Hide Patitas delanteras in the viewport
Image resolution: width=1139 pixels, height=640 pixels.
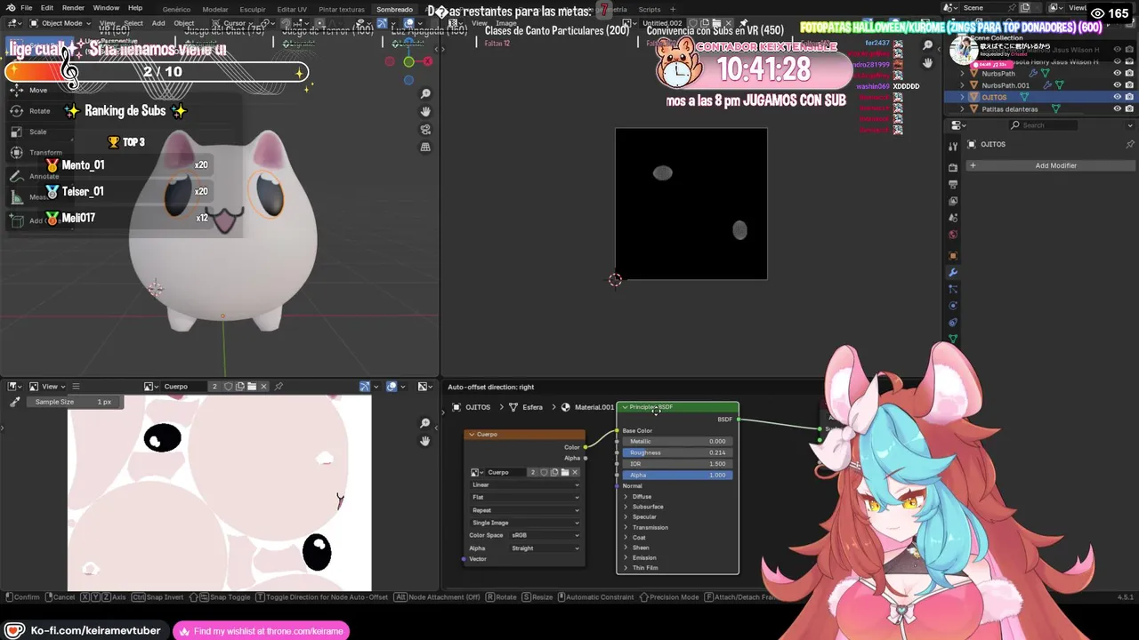pyautogui.click(x=1118, y=108)
